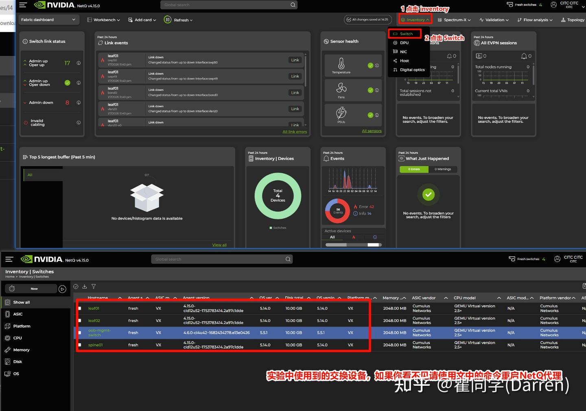Click the info icon beside Admin up Oper up
Viewport: 586px width, 411px height.
tap(79, 63)
